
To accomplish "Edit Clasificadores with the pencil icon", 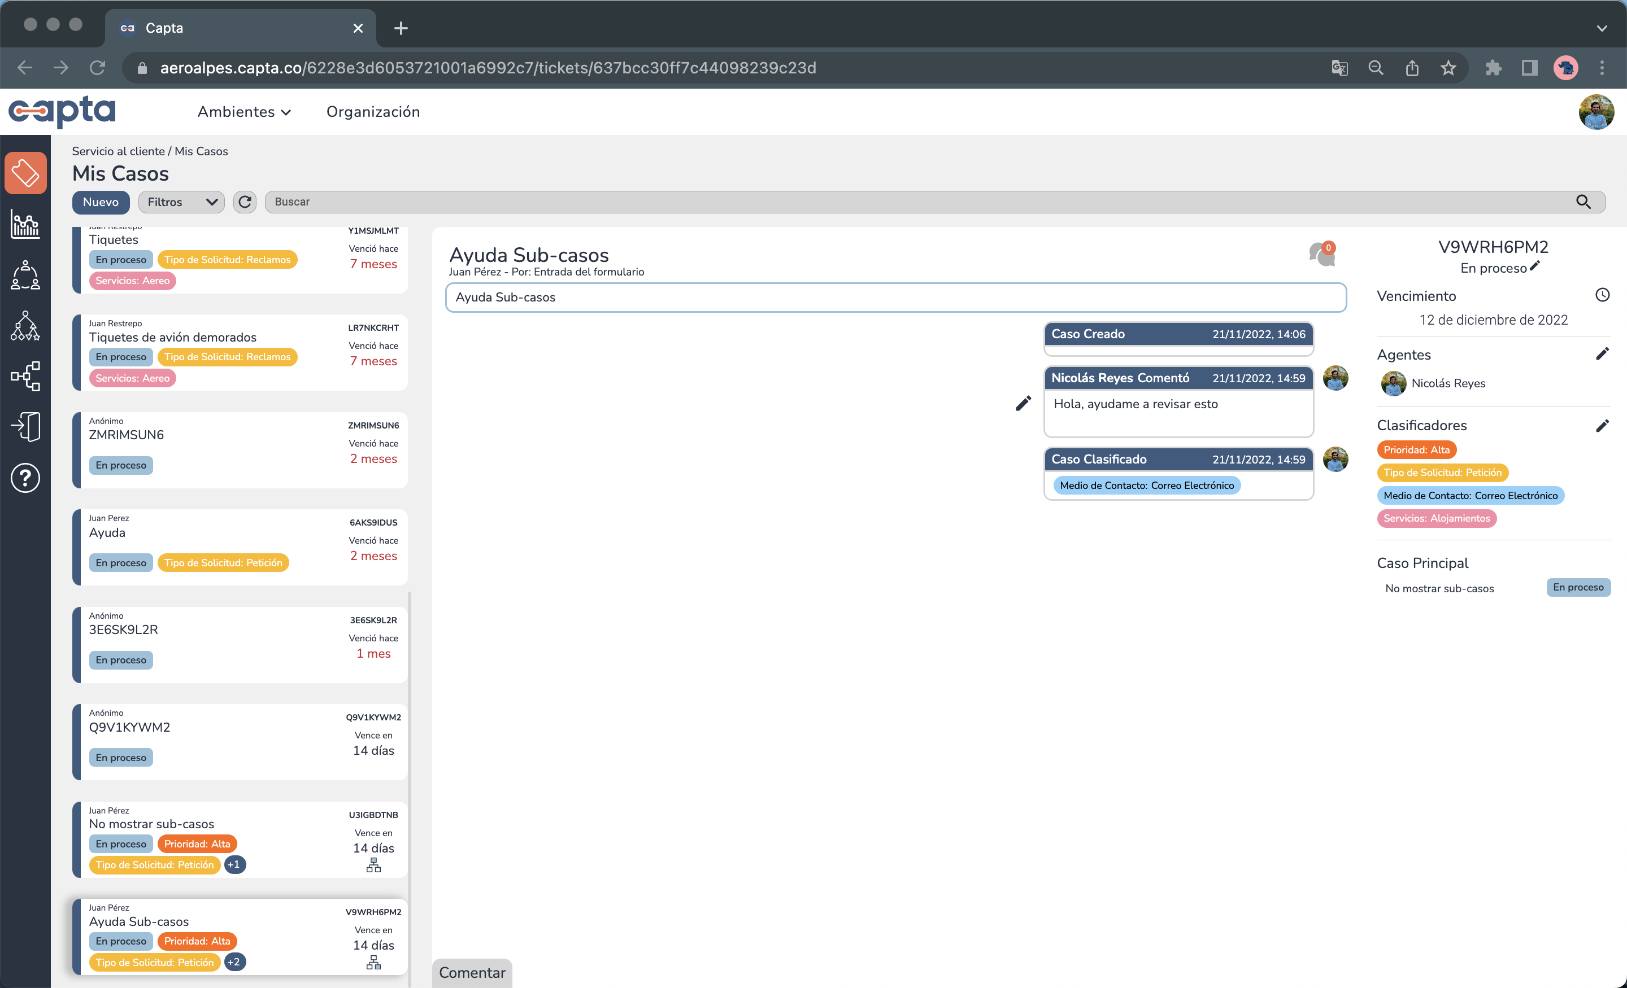I will pyautogui.click(x=1603, y=426).
